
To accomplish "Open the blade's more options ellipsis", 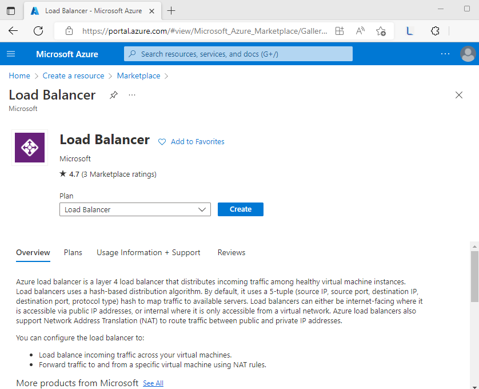I will click(132, 95).
